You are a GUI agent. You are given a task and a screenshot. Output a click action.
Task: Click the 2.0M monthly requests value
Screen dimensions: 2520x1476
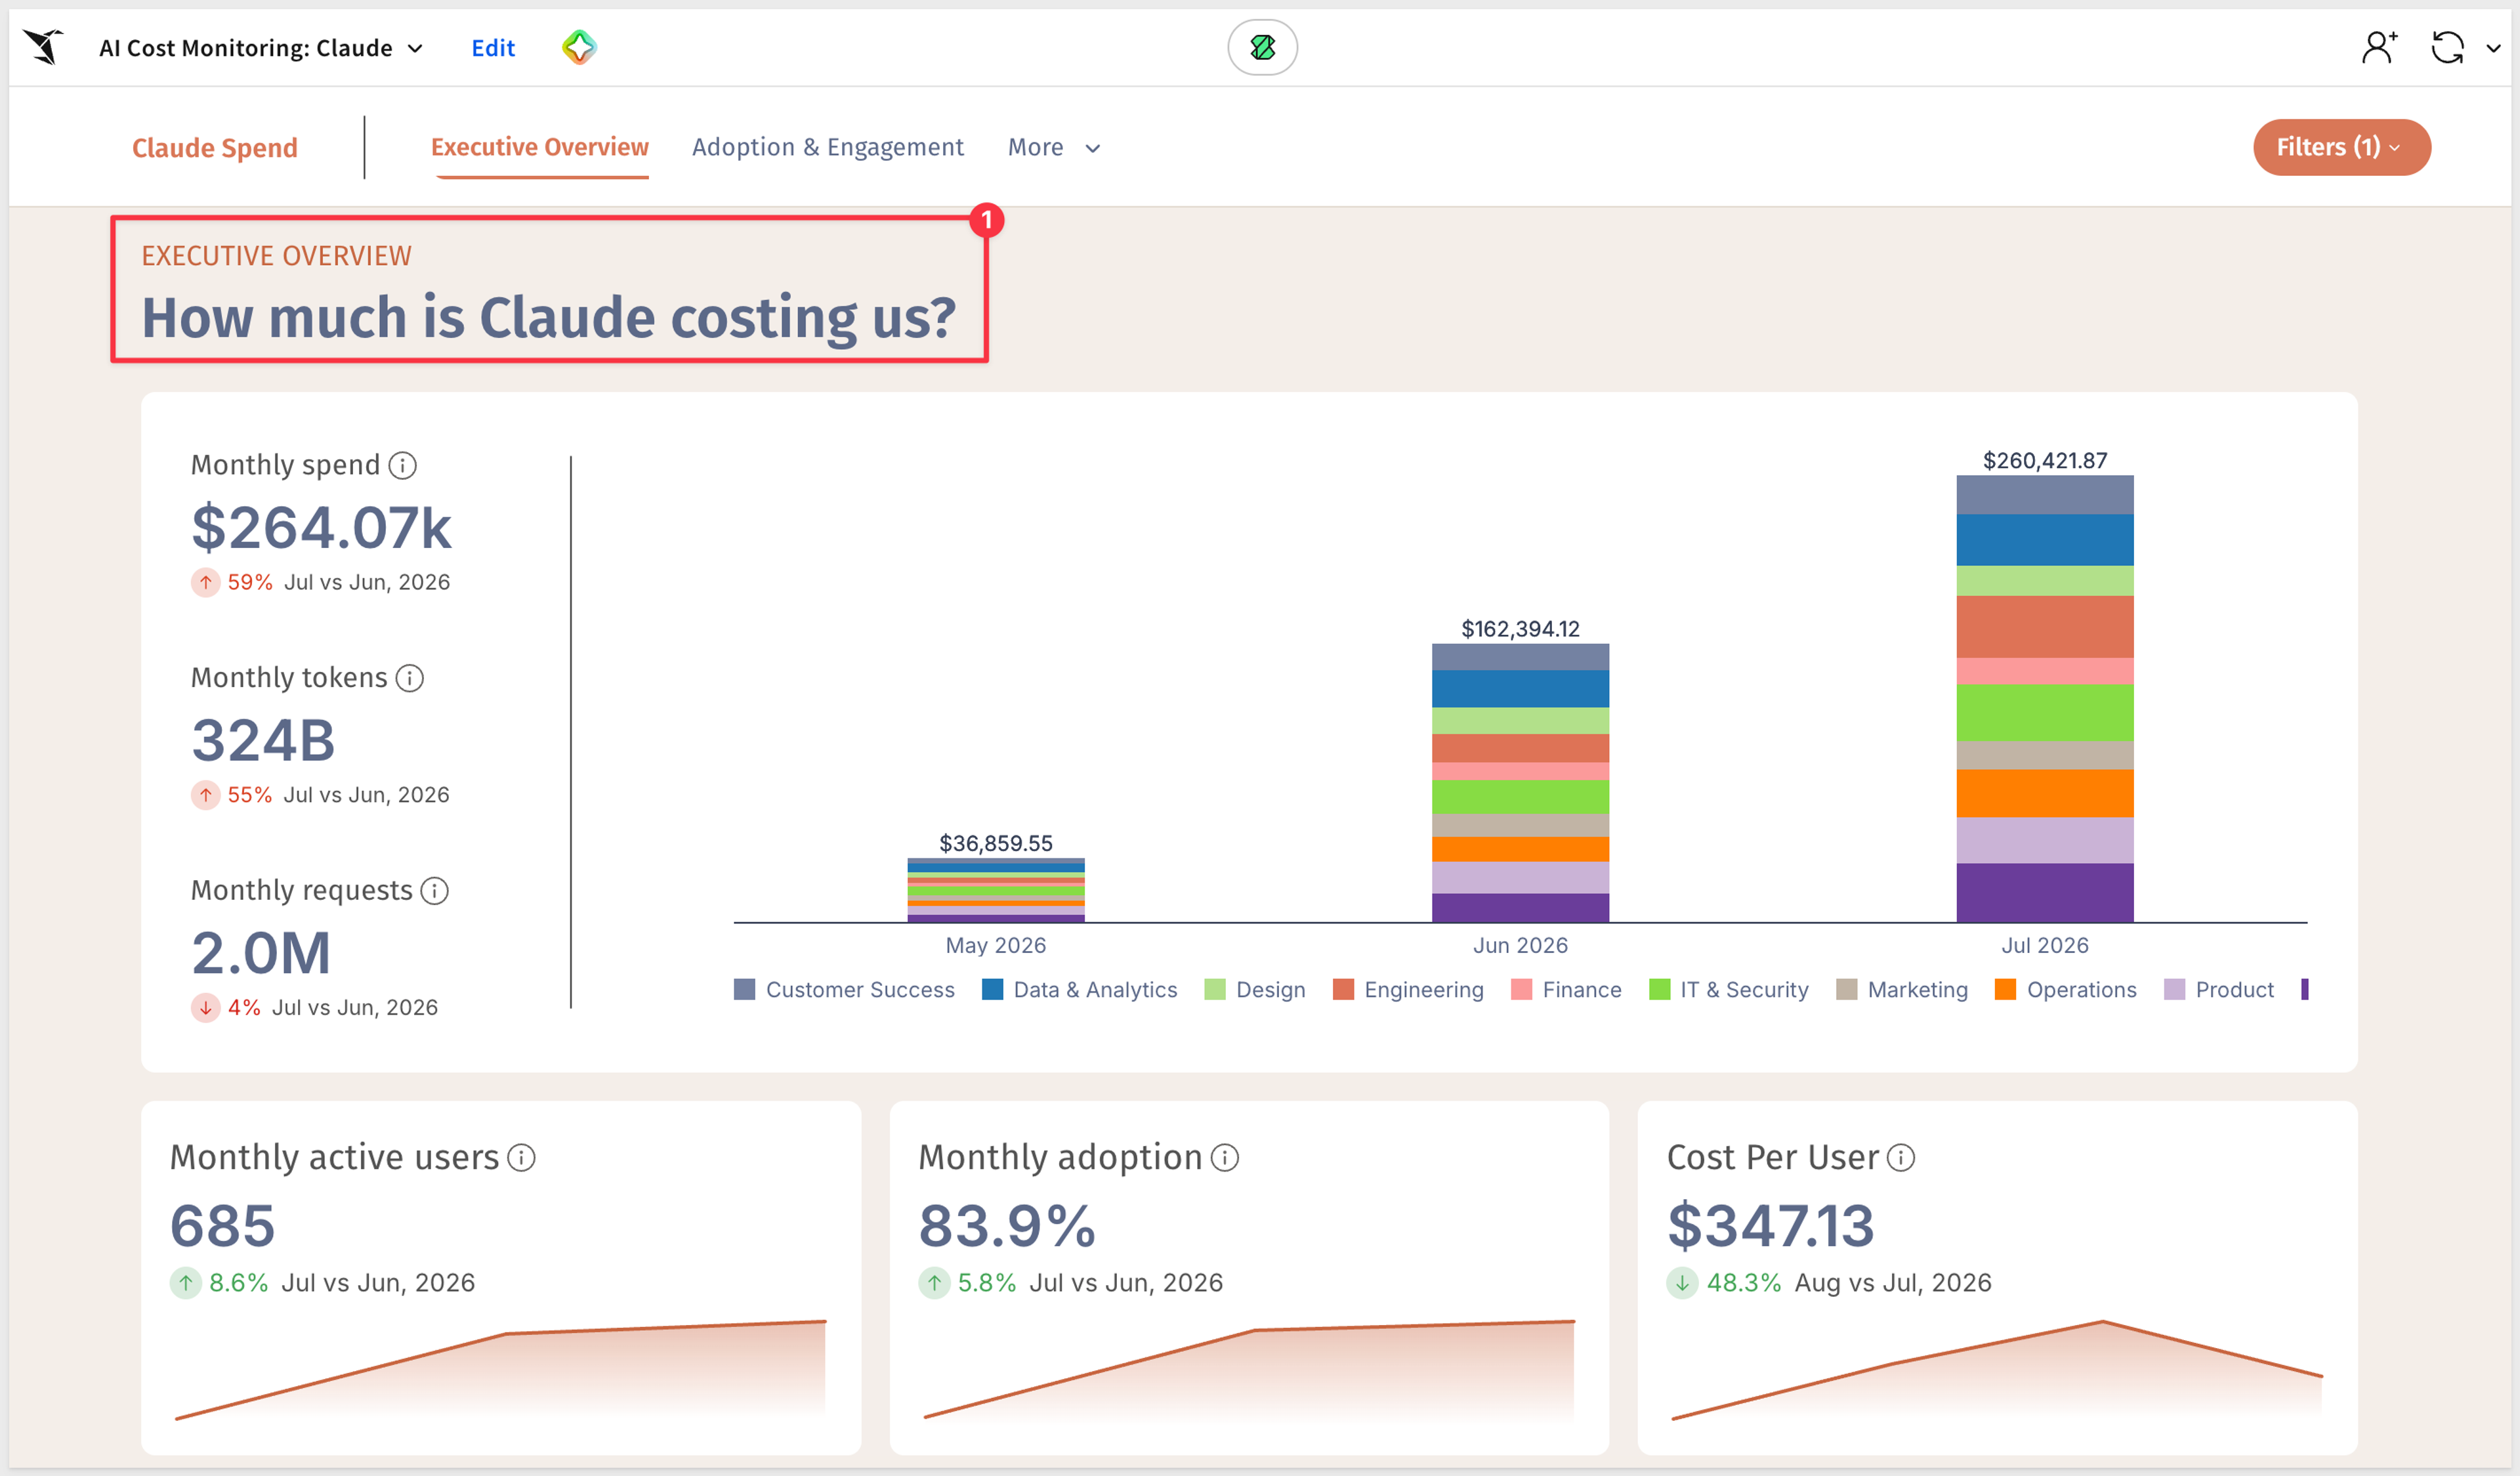(x=261, y=953)
